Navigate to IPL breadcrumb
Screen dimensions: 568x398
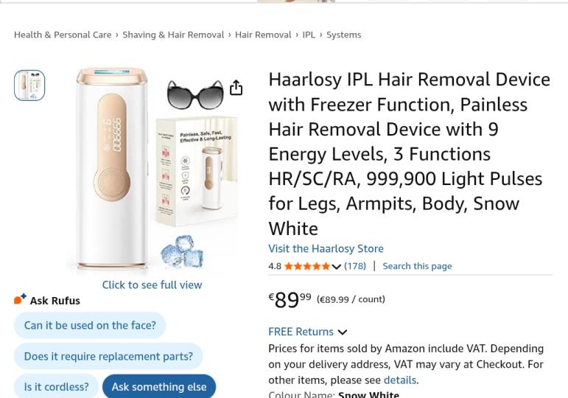pyautogui.click(x=309, y=35)
